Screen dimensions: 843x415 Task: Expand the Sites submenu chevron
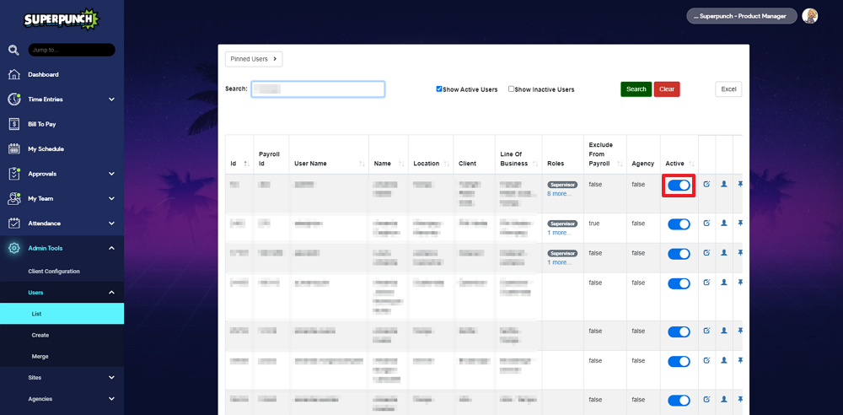[x=112, y=378]
